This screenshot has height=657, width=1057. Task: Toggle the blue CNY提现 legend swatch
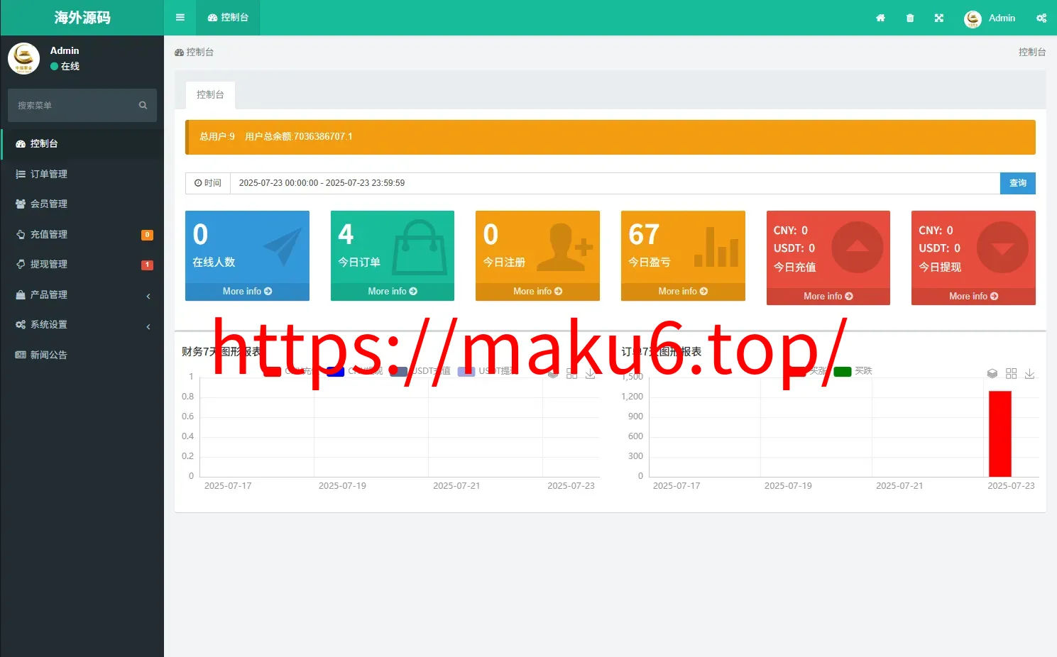coord(335,371)
